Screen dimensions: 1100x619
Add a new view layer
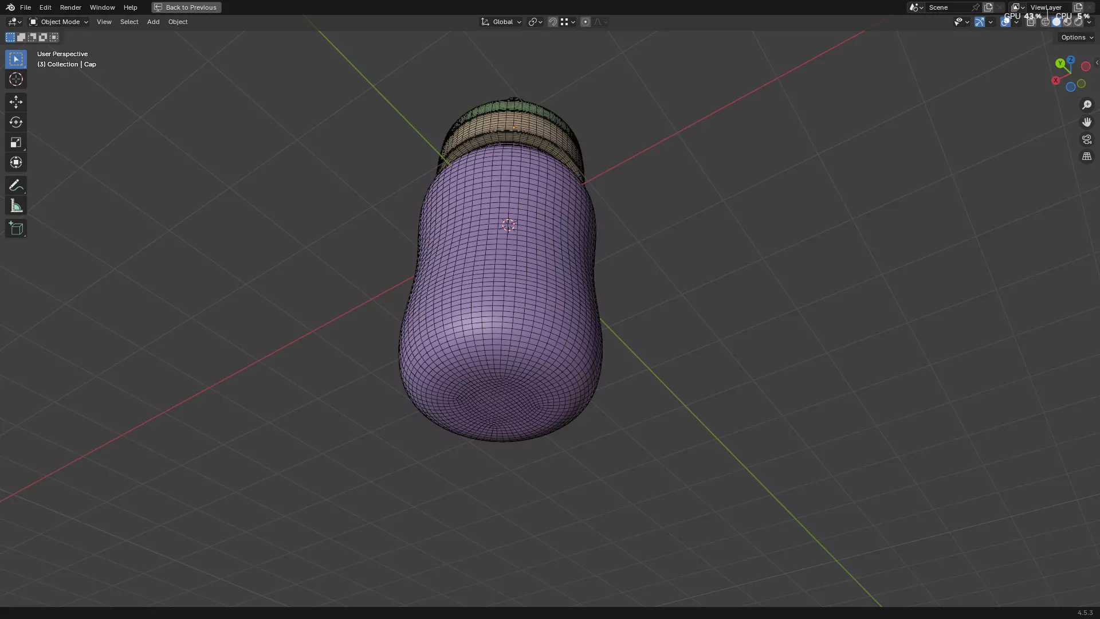tap(1078, 7)
